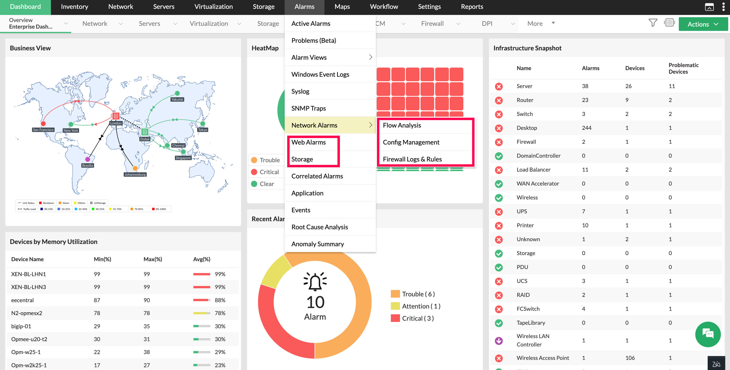
Task: Click the London site node on map
Action: point(116,116)
